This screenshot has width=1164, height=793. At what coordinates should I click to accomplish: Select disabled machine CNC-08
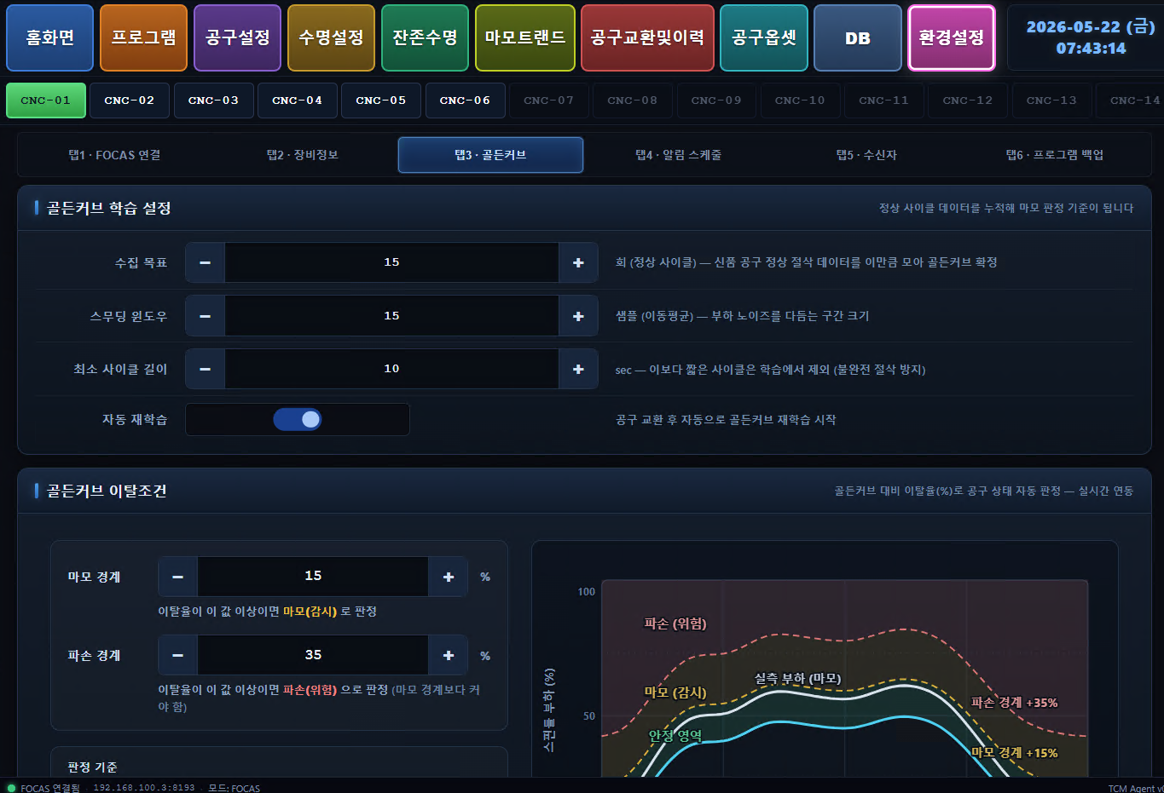click(x=633, y=101)
